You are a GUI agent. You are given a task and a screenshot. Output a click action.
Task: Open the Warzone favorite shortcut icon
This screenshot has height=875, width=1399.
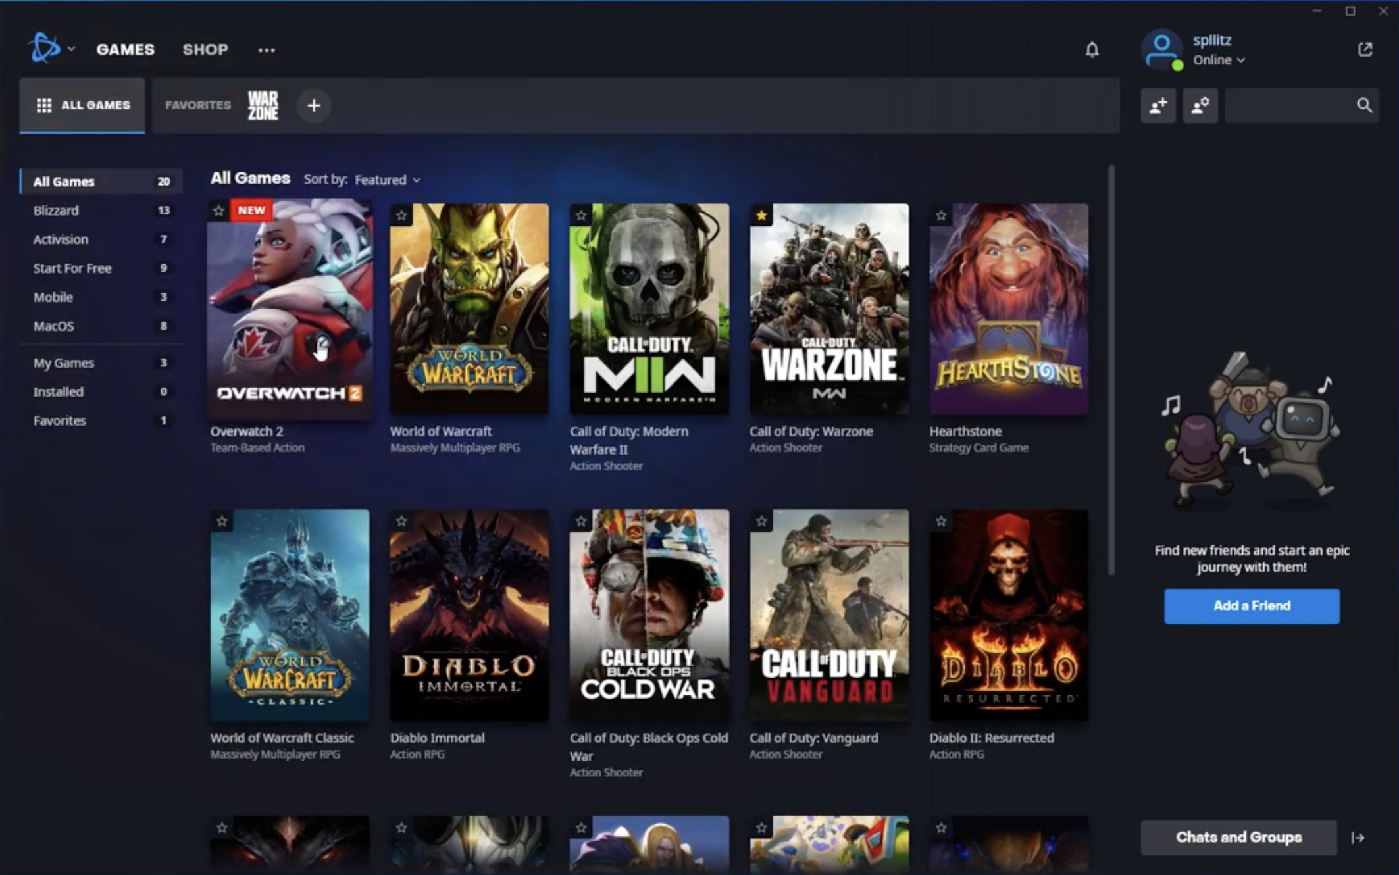(263, 105)
